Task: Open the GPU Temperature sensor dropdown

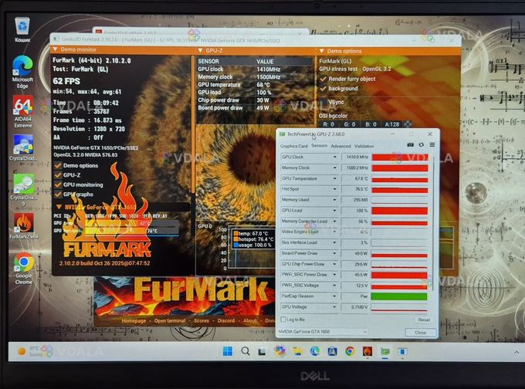Action: 334,178
